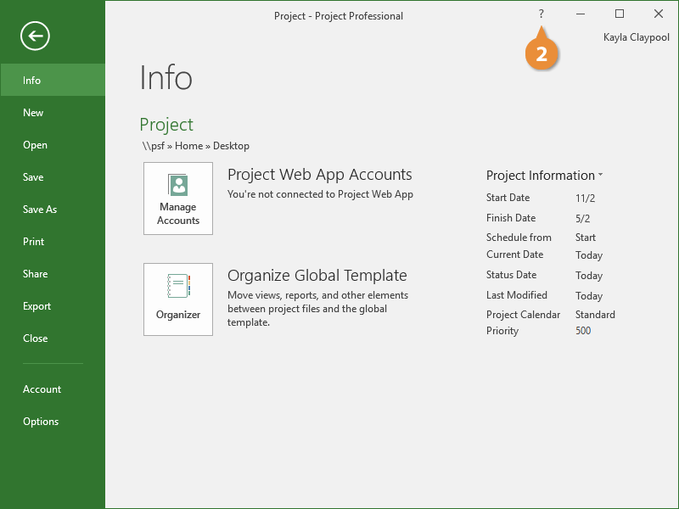Open the New project page
679x509 pixels.
(x=33, y=113)
